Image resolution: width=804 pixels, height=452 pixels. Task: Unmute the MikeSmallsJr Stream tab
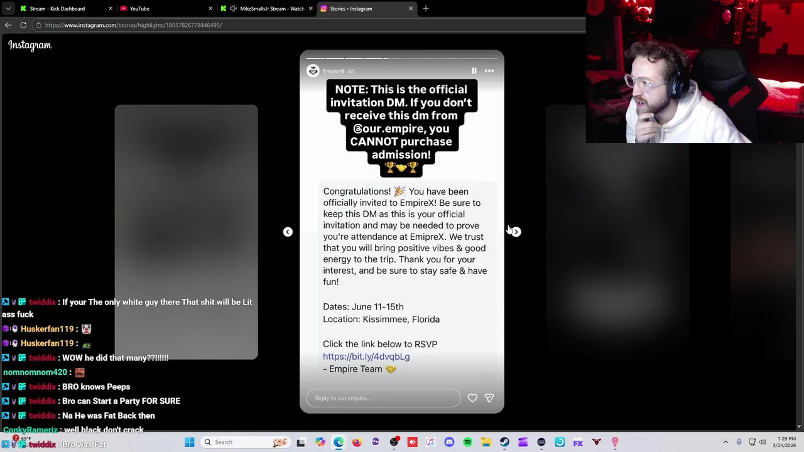point(234,9)
